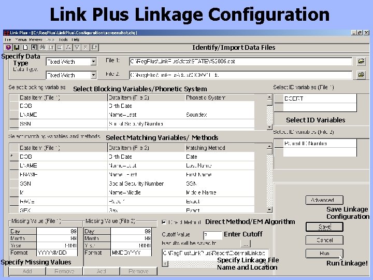Toggle the Direct Method checkbox

(x=164, y=222)
